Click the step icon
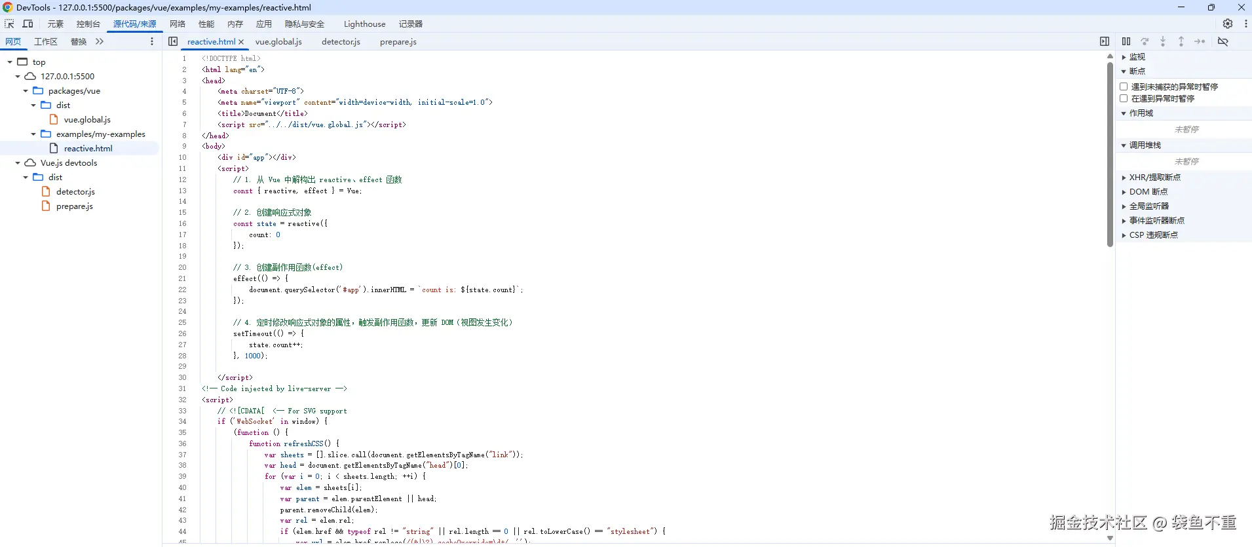This screenshot has height=547, width=1252. 1200,41
